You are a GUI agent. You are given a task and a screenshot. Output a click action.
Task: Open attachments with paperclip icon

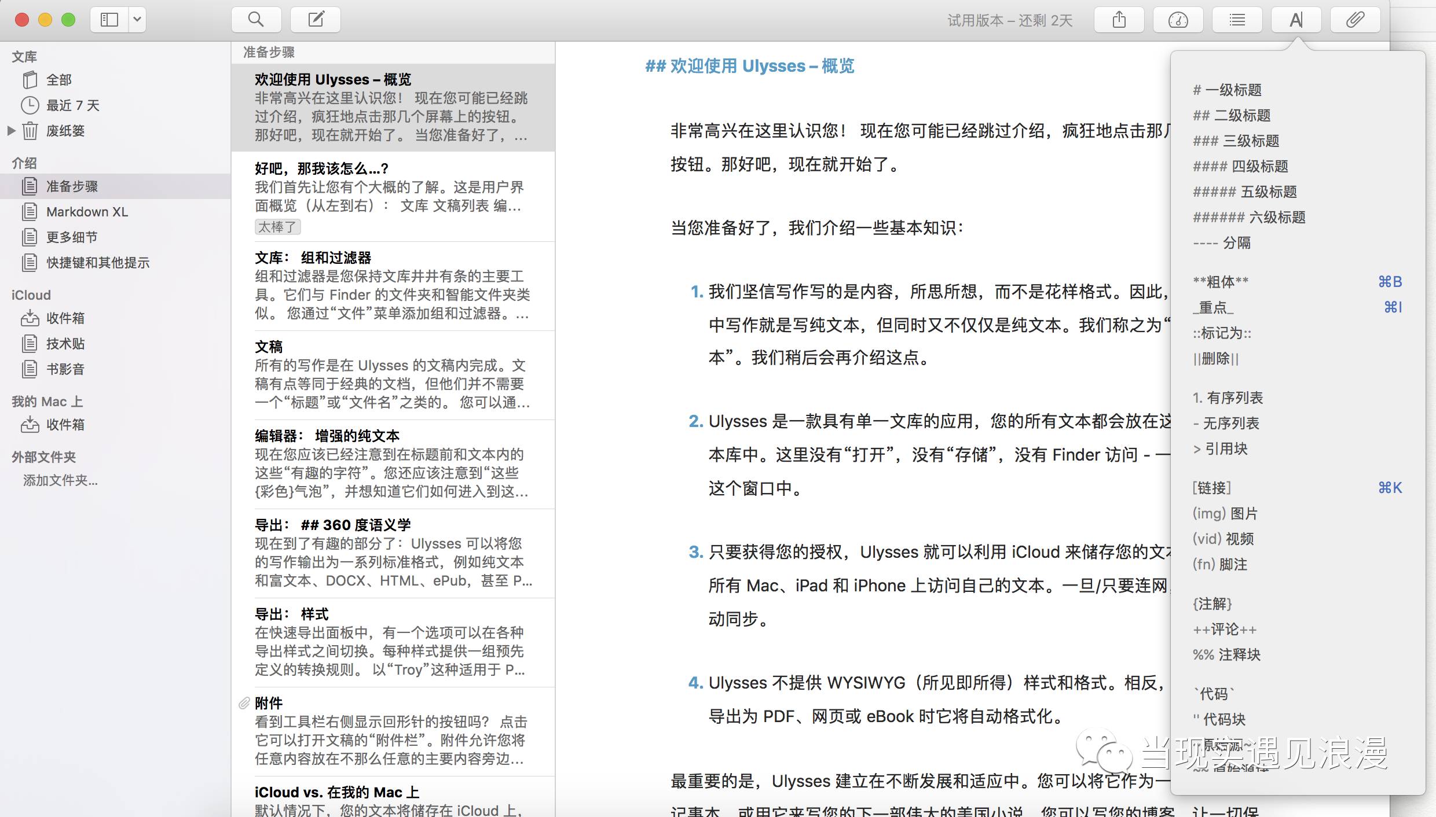1355,20
